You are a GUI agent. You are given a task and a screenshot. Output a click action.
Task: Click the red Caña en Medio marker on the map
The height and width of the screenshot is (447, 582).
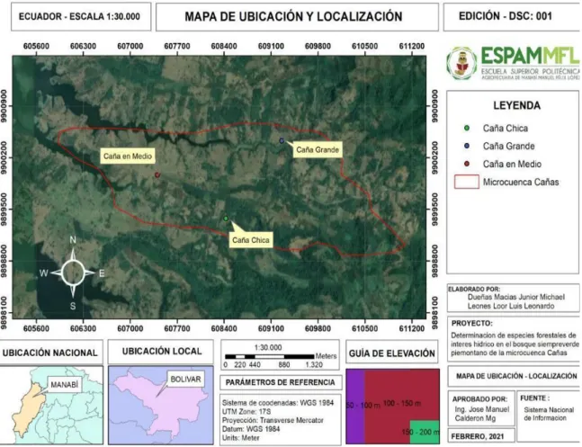click(157, 174)
